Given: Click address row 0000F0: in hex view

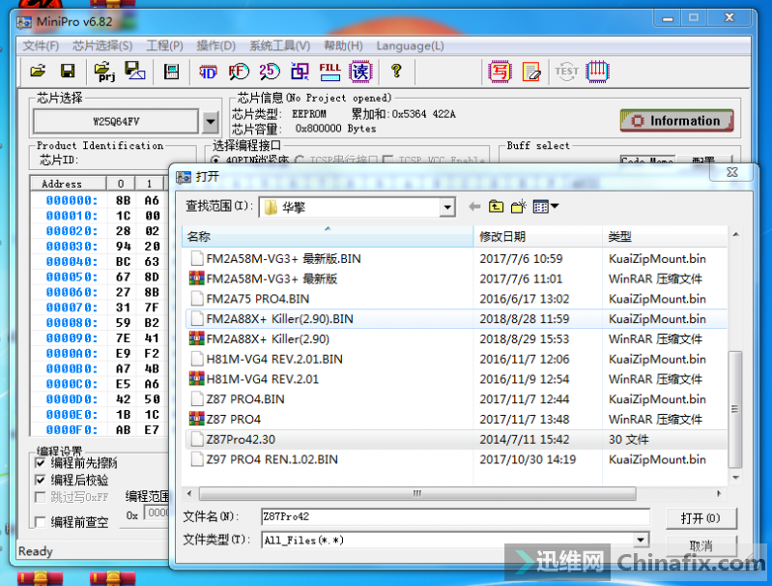Looking at the screenshot, I should (71, 429).
